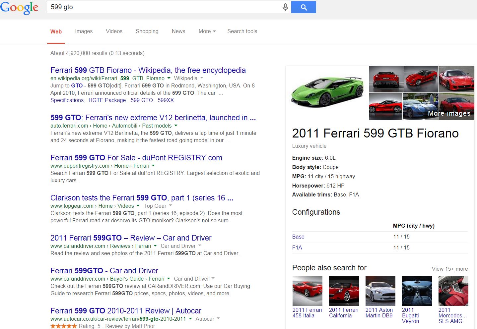Click View 15+ more link

click(450, 269)
